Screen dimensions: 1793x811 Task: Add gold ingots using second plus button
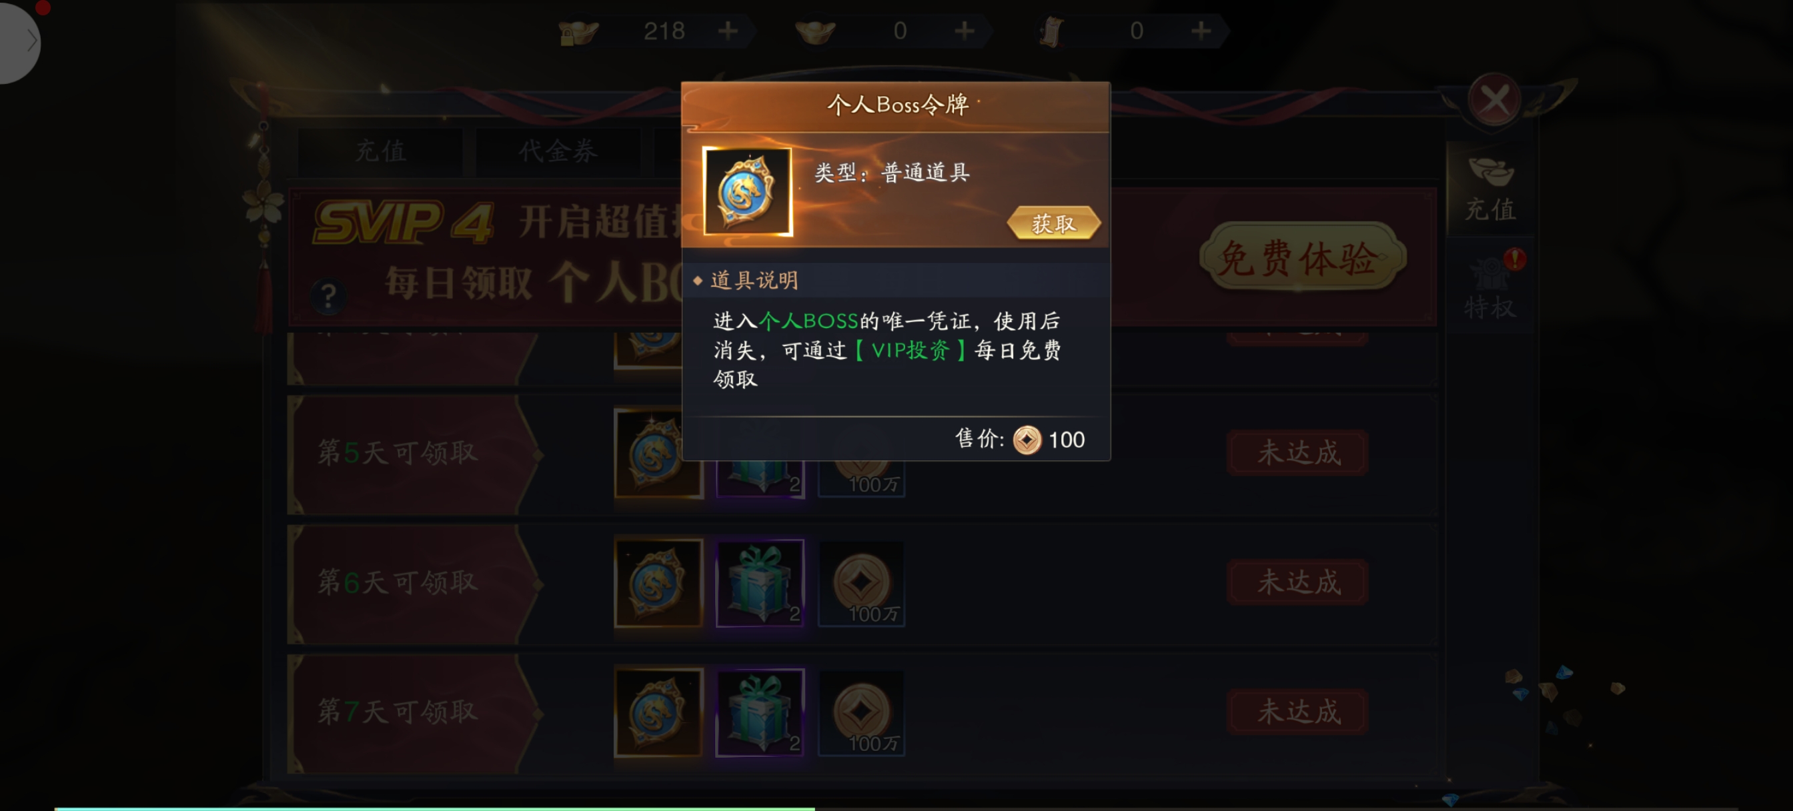coord(964,31)
